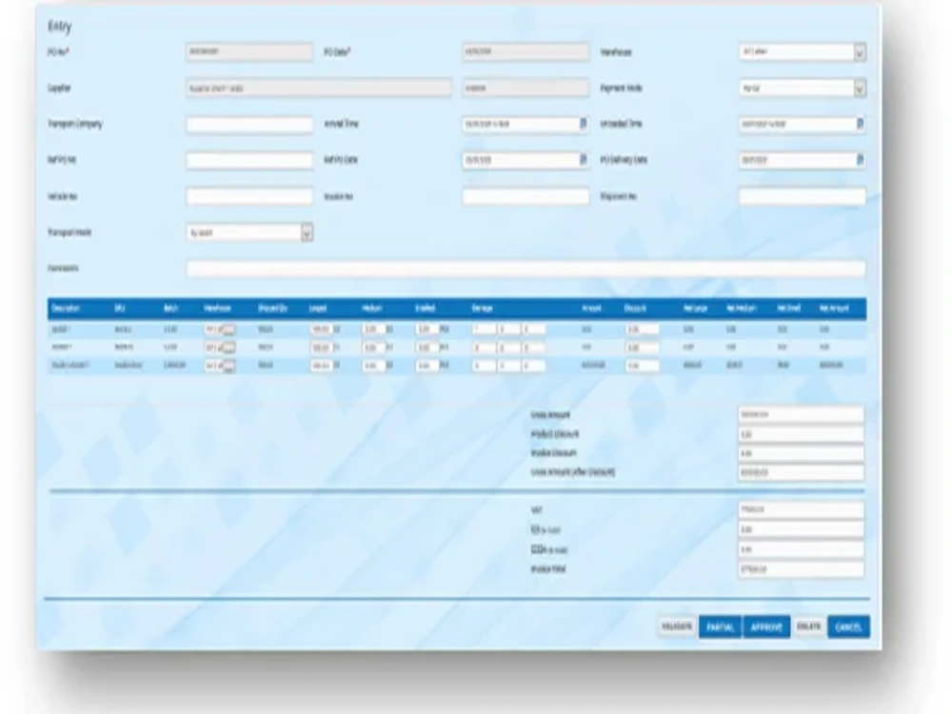The image size is (952, 714).
Task: Open the PO Delivery Date calendar icon
Action: click(x=860, y=160)
